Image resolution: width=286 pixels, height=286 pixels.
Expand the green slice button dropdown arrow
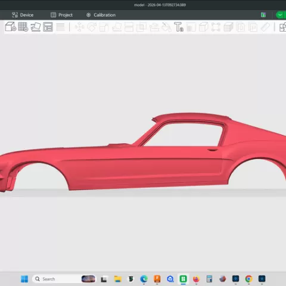pos(280,15)
